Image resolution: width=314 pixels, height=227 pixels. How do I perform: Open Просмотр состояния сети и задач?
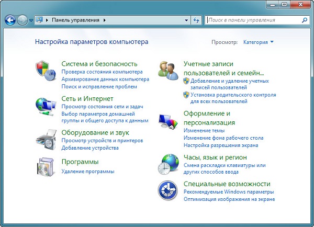point(102,107)
